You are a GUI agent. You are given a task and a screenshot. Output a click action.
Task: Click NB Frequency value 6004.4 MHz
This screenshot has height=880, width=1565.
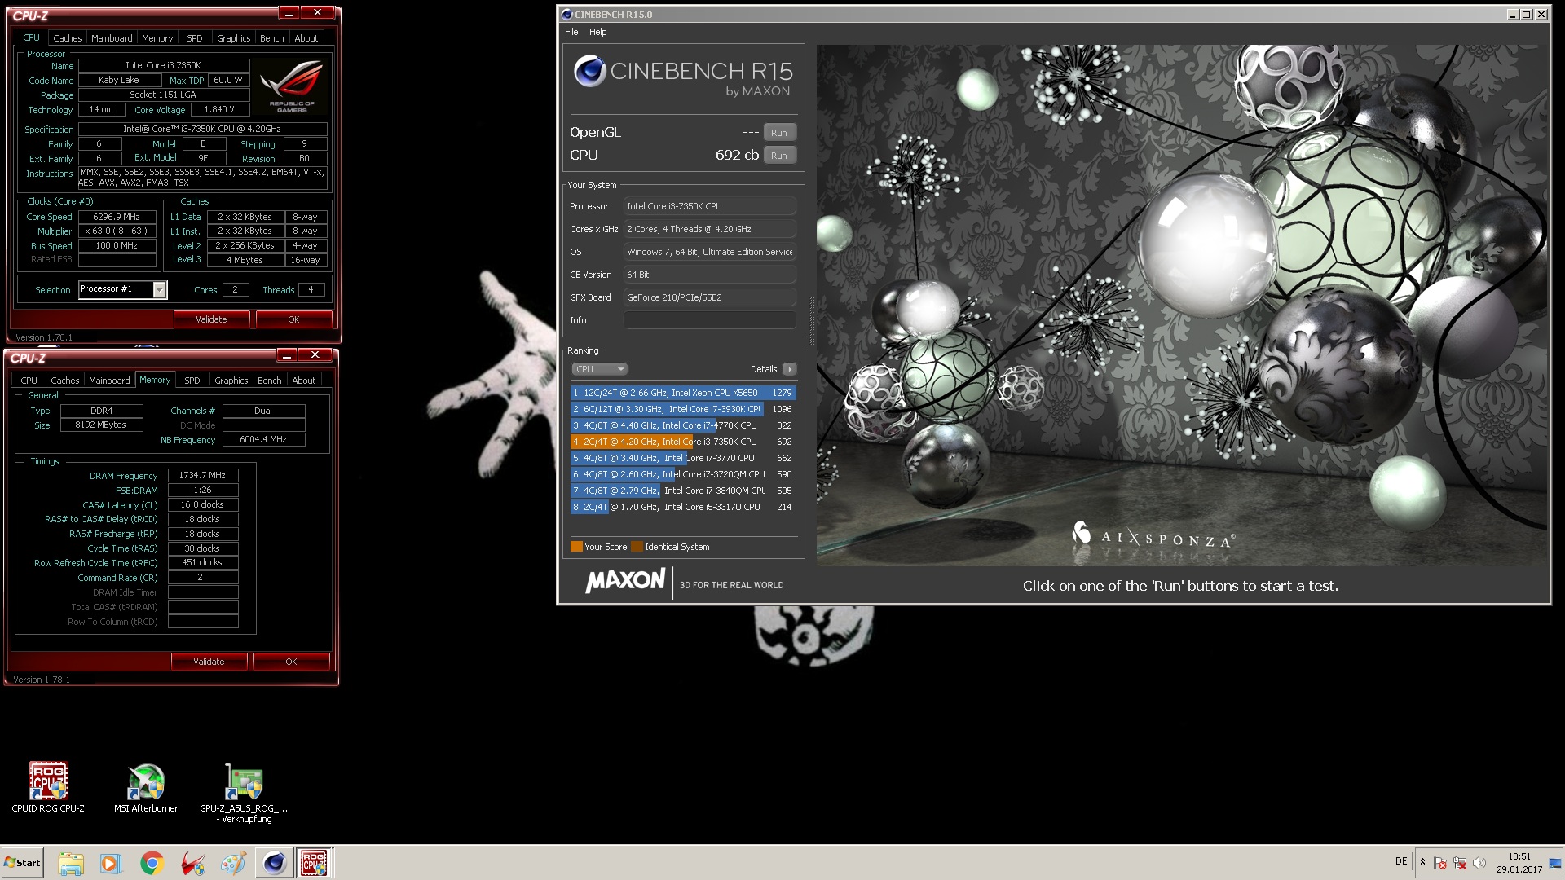coord(263,440)
